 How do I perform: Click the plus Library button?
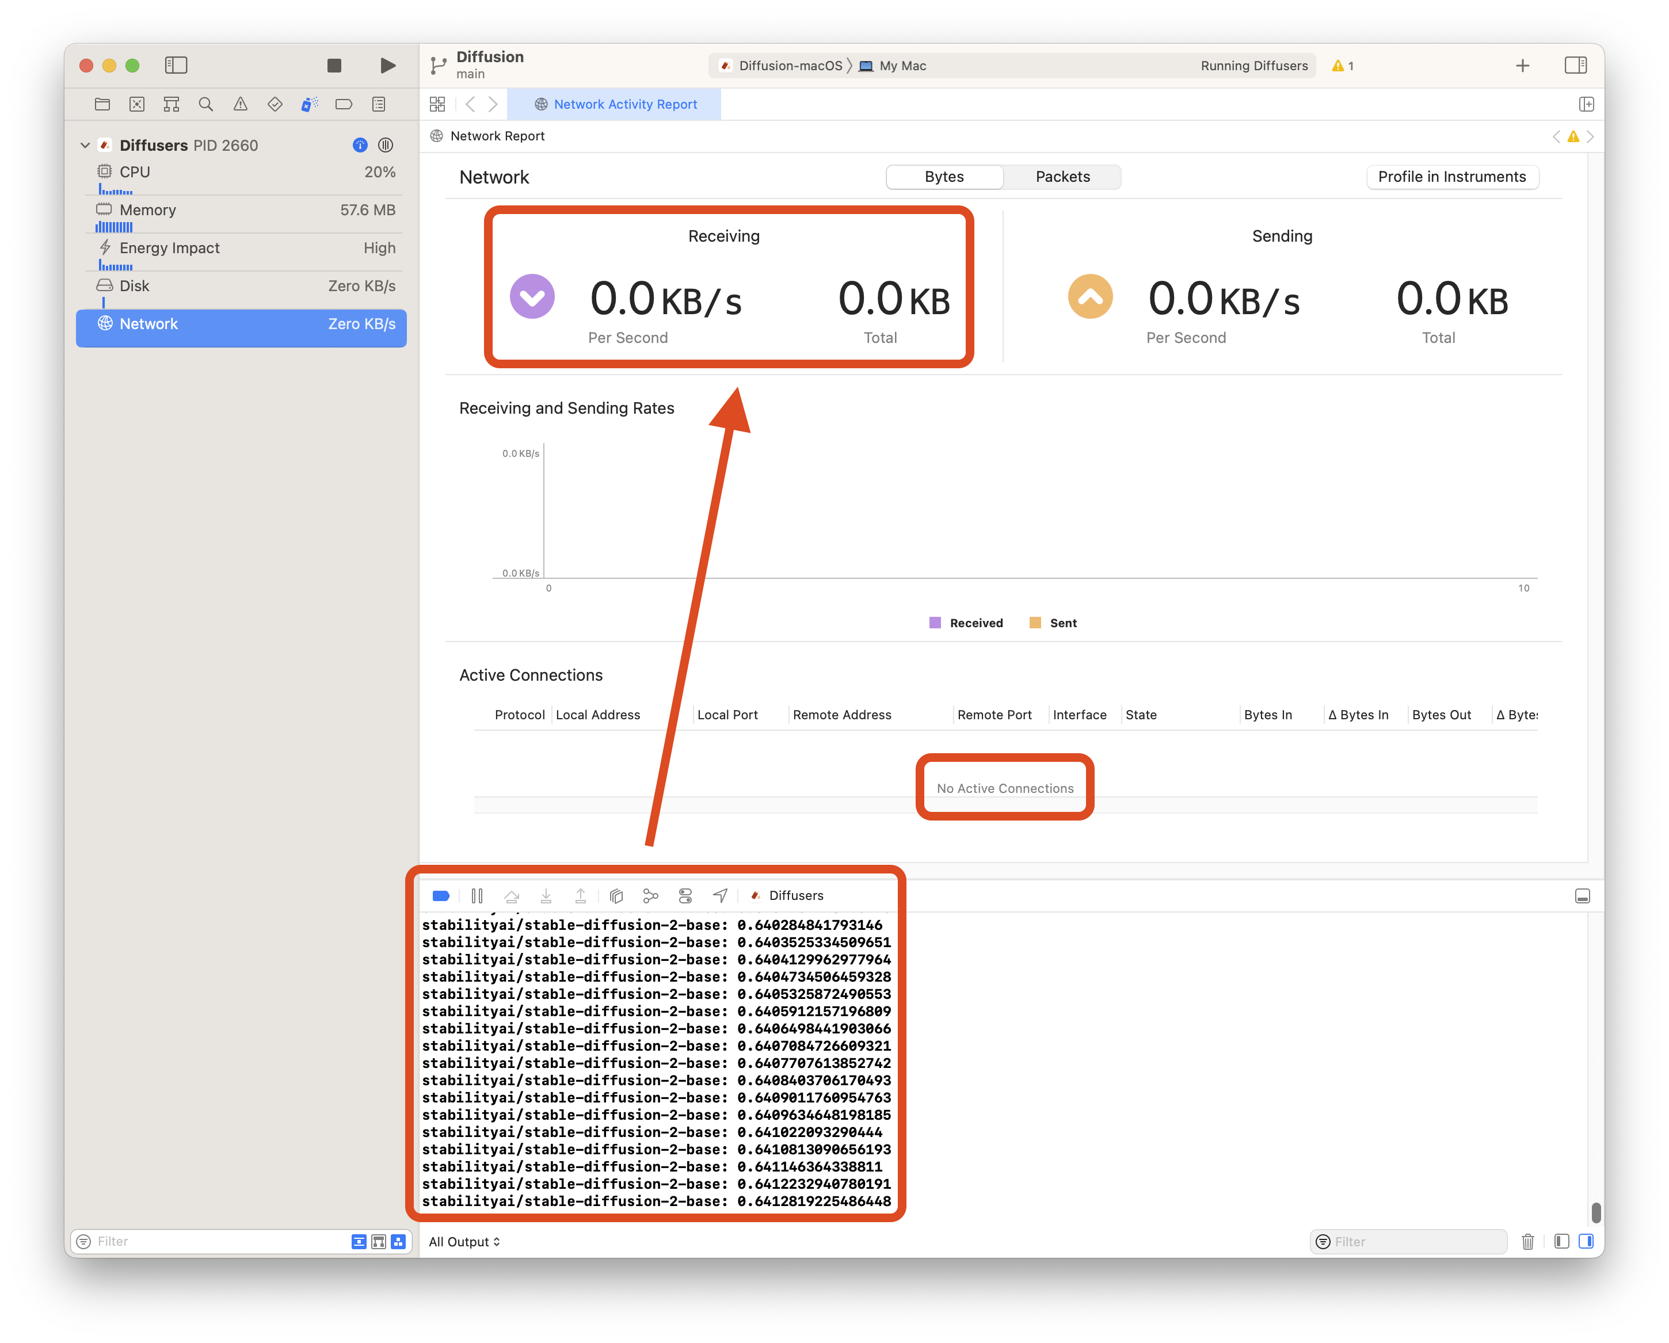point(1522,66)
